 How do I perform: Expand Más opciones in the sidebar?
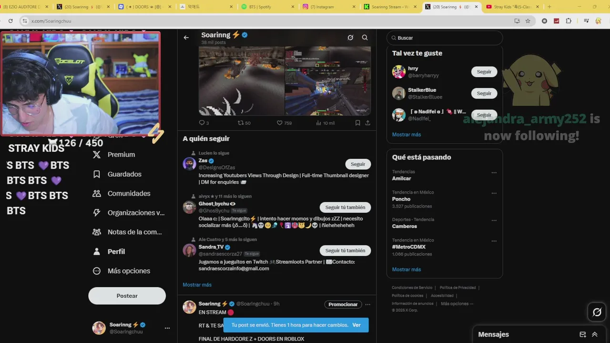(x=122, y=271)
